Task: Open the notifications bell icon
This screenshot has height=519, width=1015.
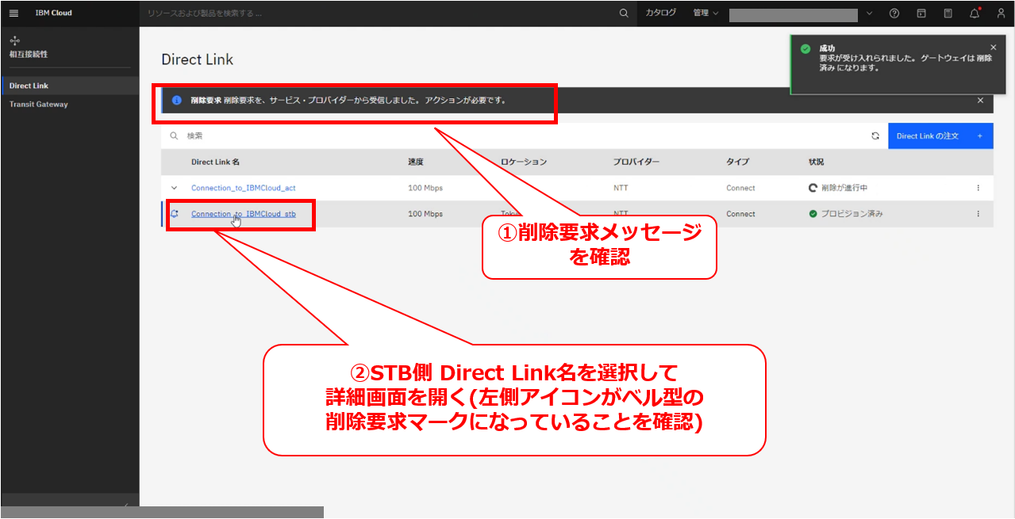Action: pos(975,13)
